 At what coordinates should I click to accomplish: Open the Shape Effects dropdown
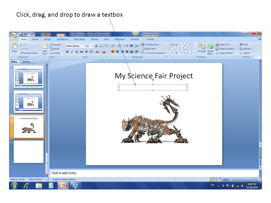tap(225, 53)
